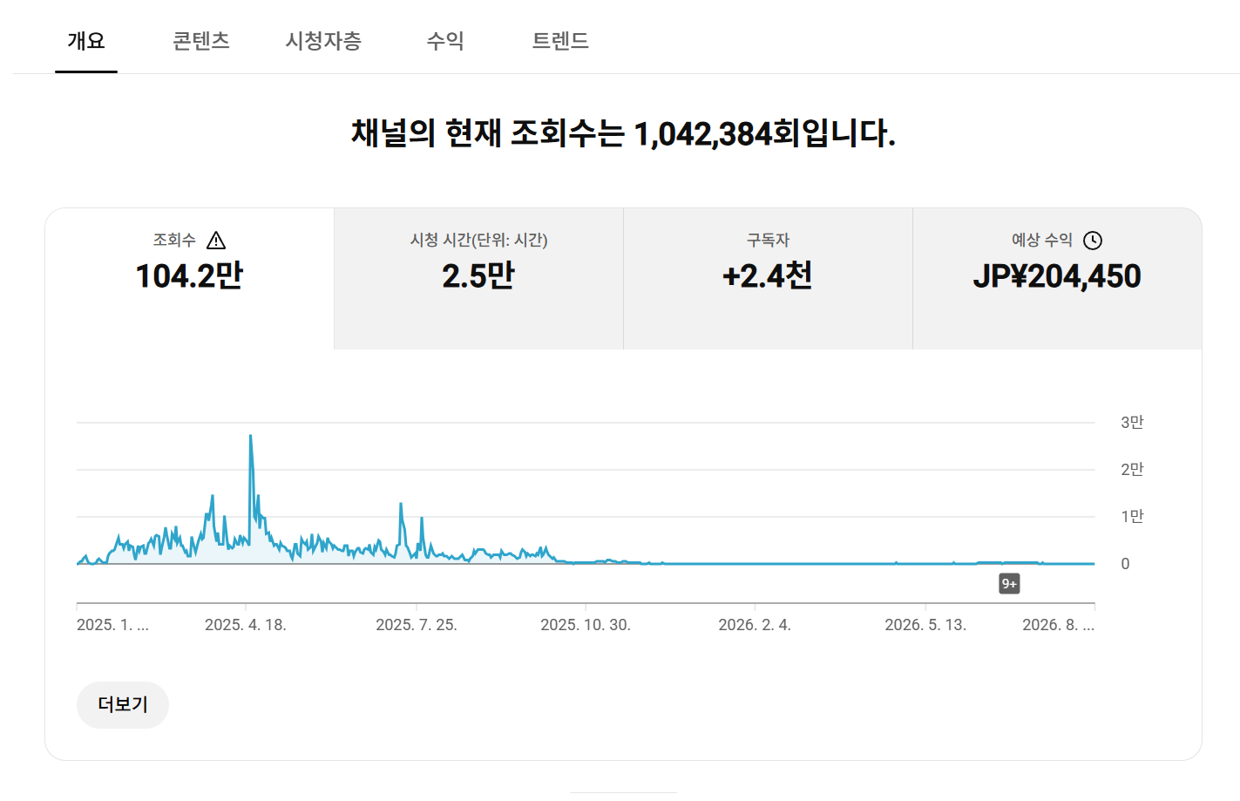
Task: Open the 시청자층 tab
Action: click(323, 41)
